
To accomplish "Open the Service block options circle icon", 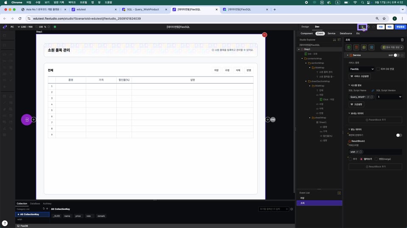I will 402,55.
